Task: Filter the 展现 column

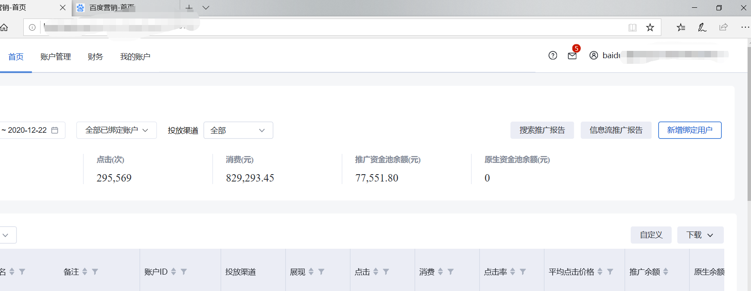Action: point(321,272)
